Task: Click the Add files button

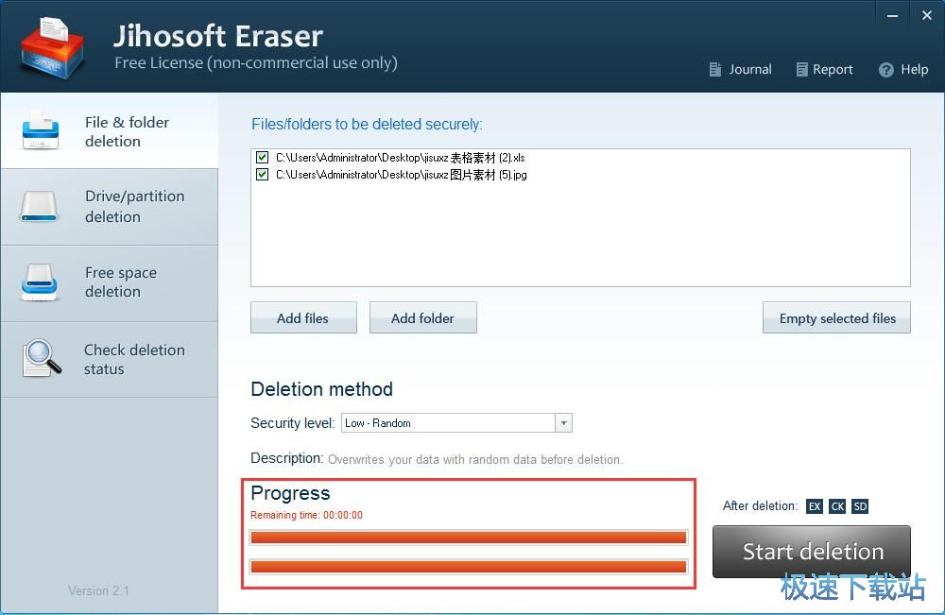Action: (303, 318)
